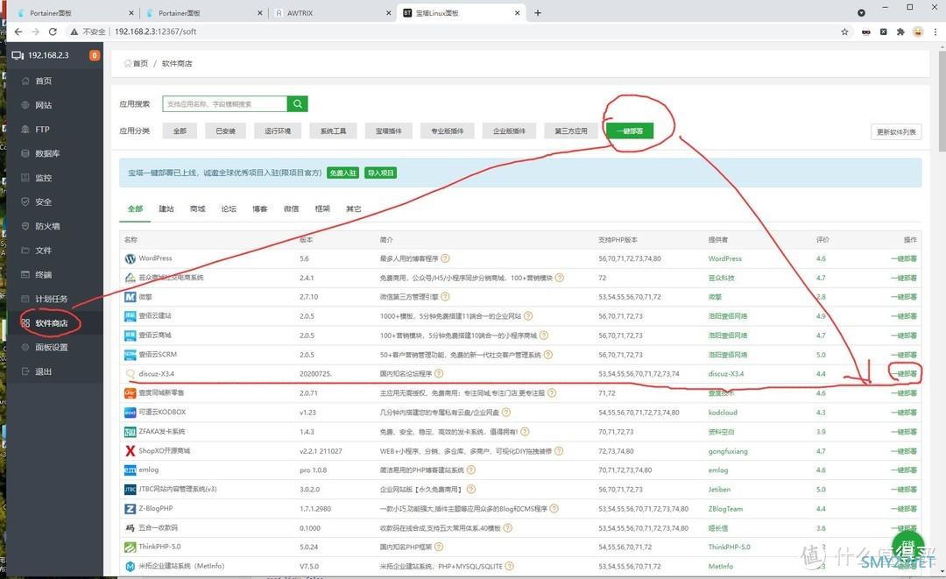The image size is (946, 579).
Task: Click the ShopXO red X logo icon
Action: (x=130, y=450)
